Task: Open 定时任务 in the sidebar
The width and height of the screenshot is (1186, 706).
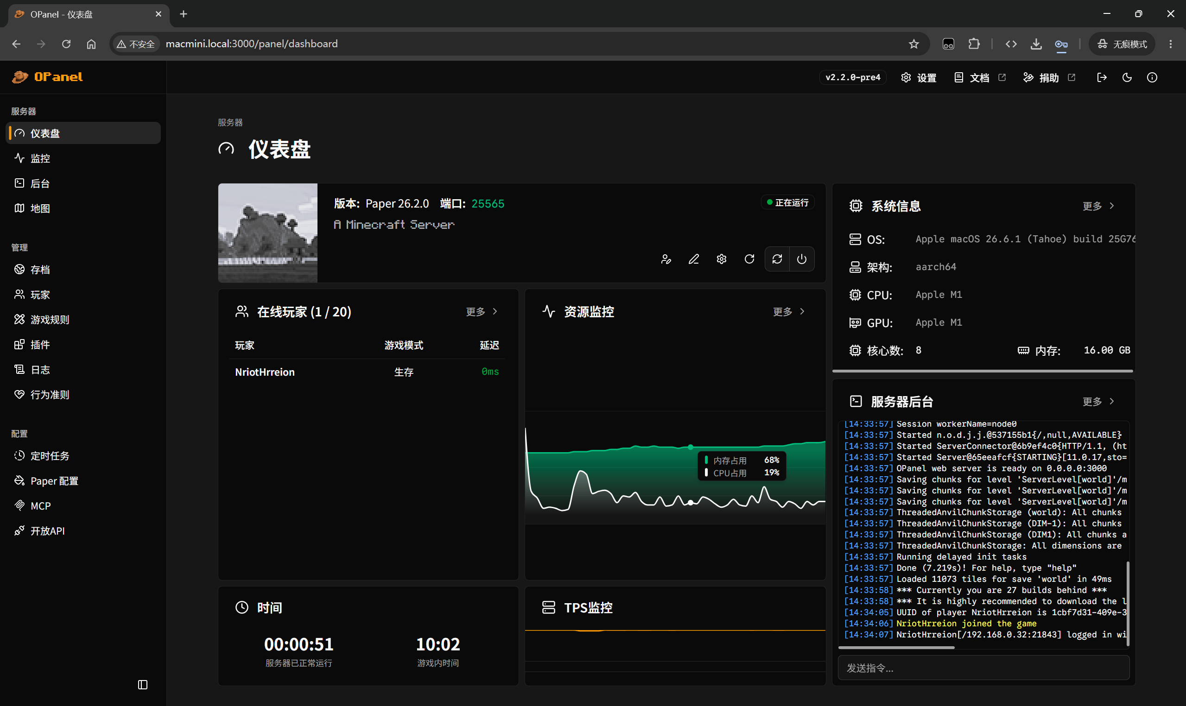Action: (x=84, y=456)
